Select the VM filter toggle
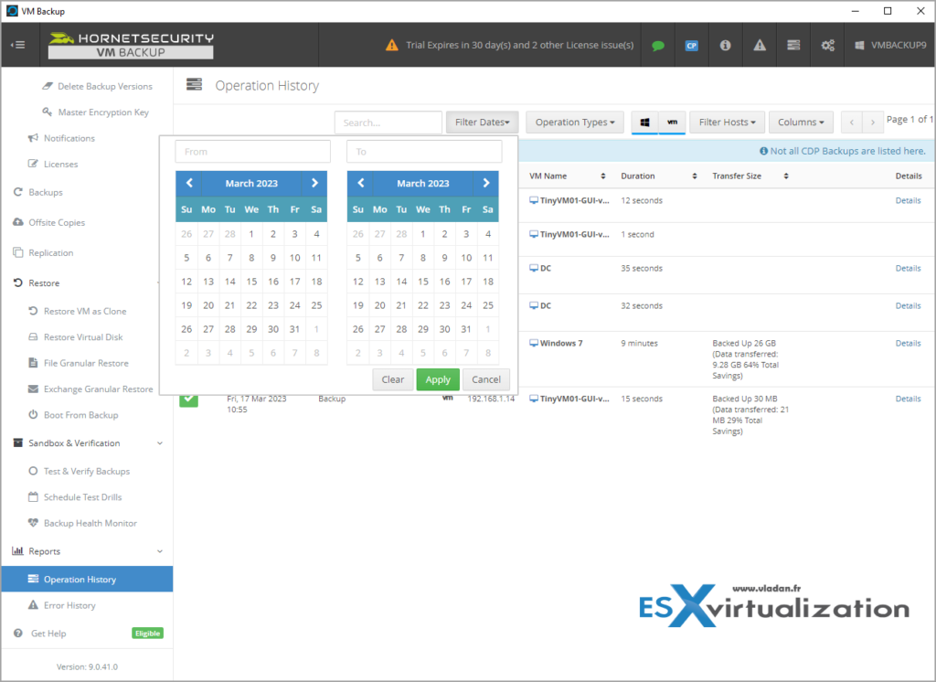Image resolution: width=936 pixels, height=682 pixels. [673, 122]
